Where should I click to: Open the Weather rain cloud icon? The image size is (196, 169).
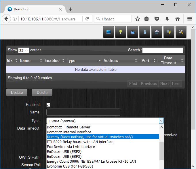click(x=157, y=32)
